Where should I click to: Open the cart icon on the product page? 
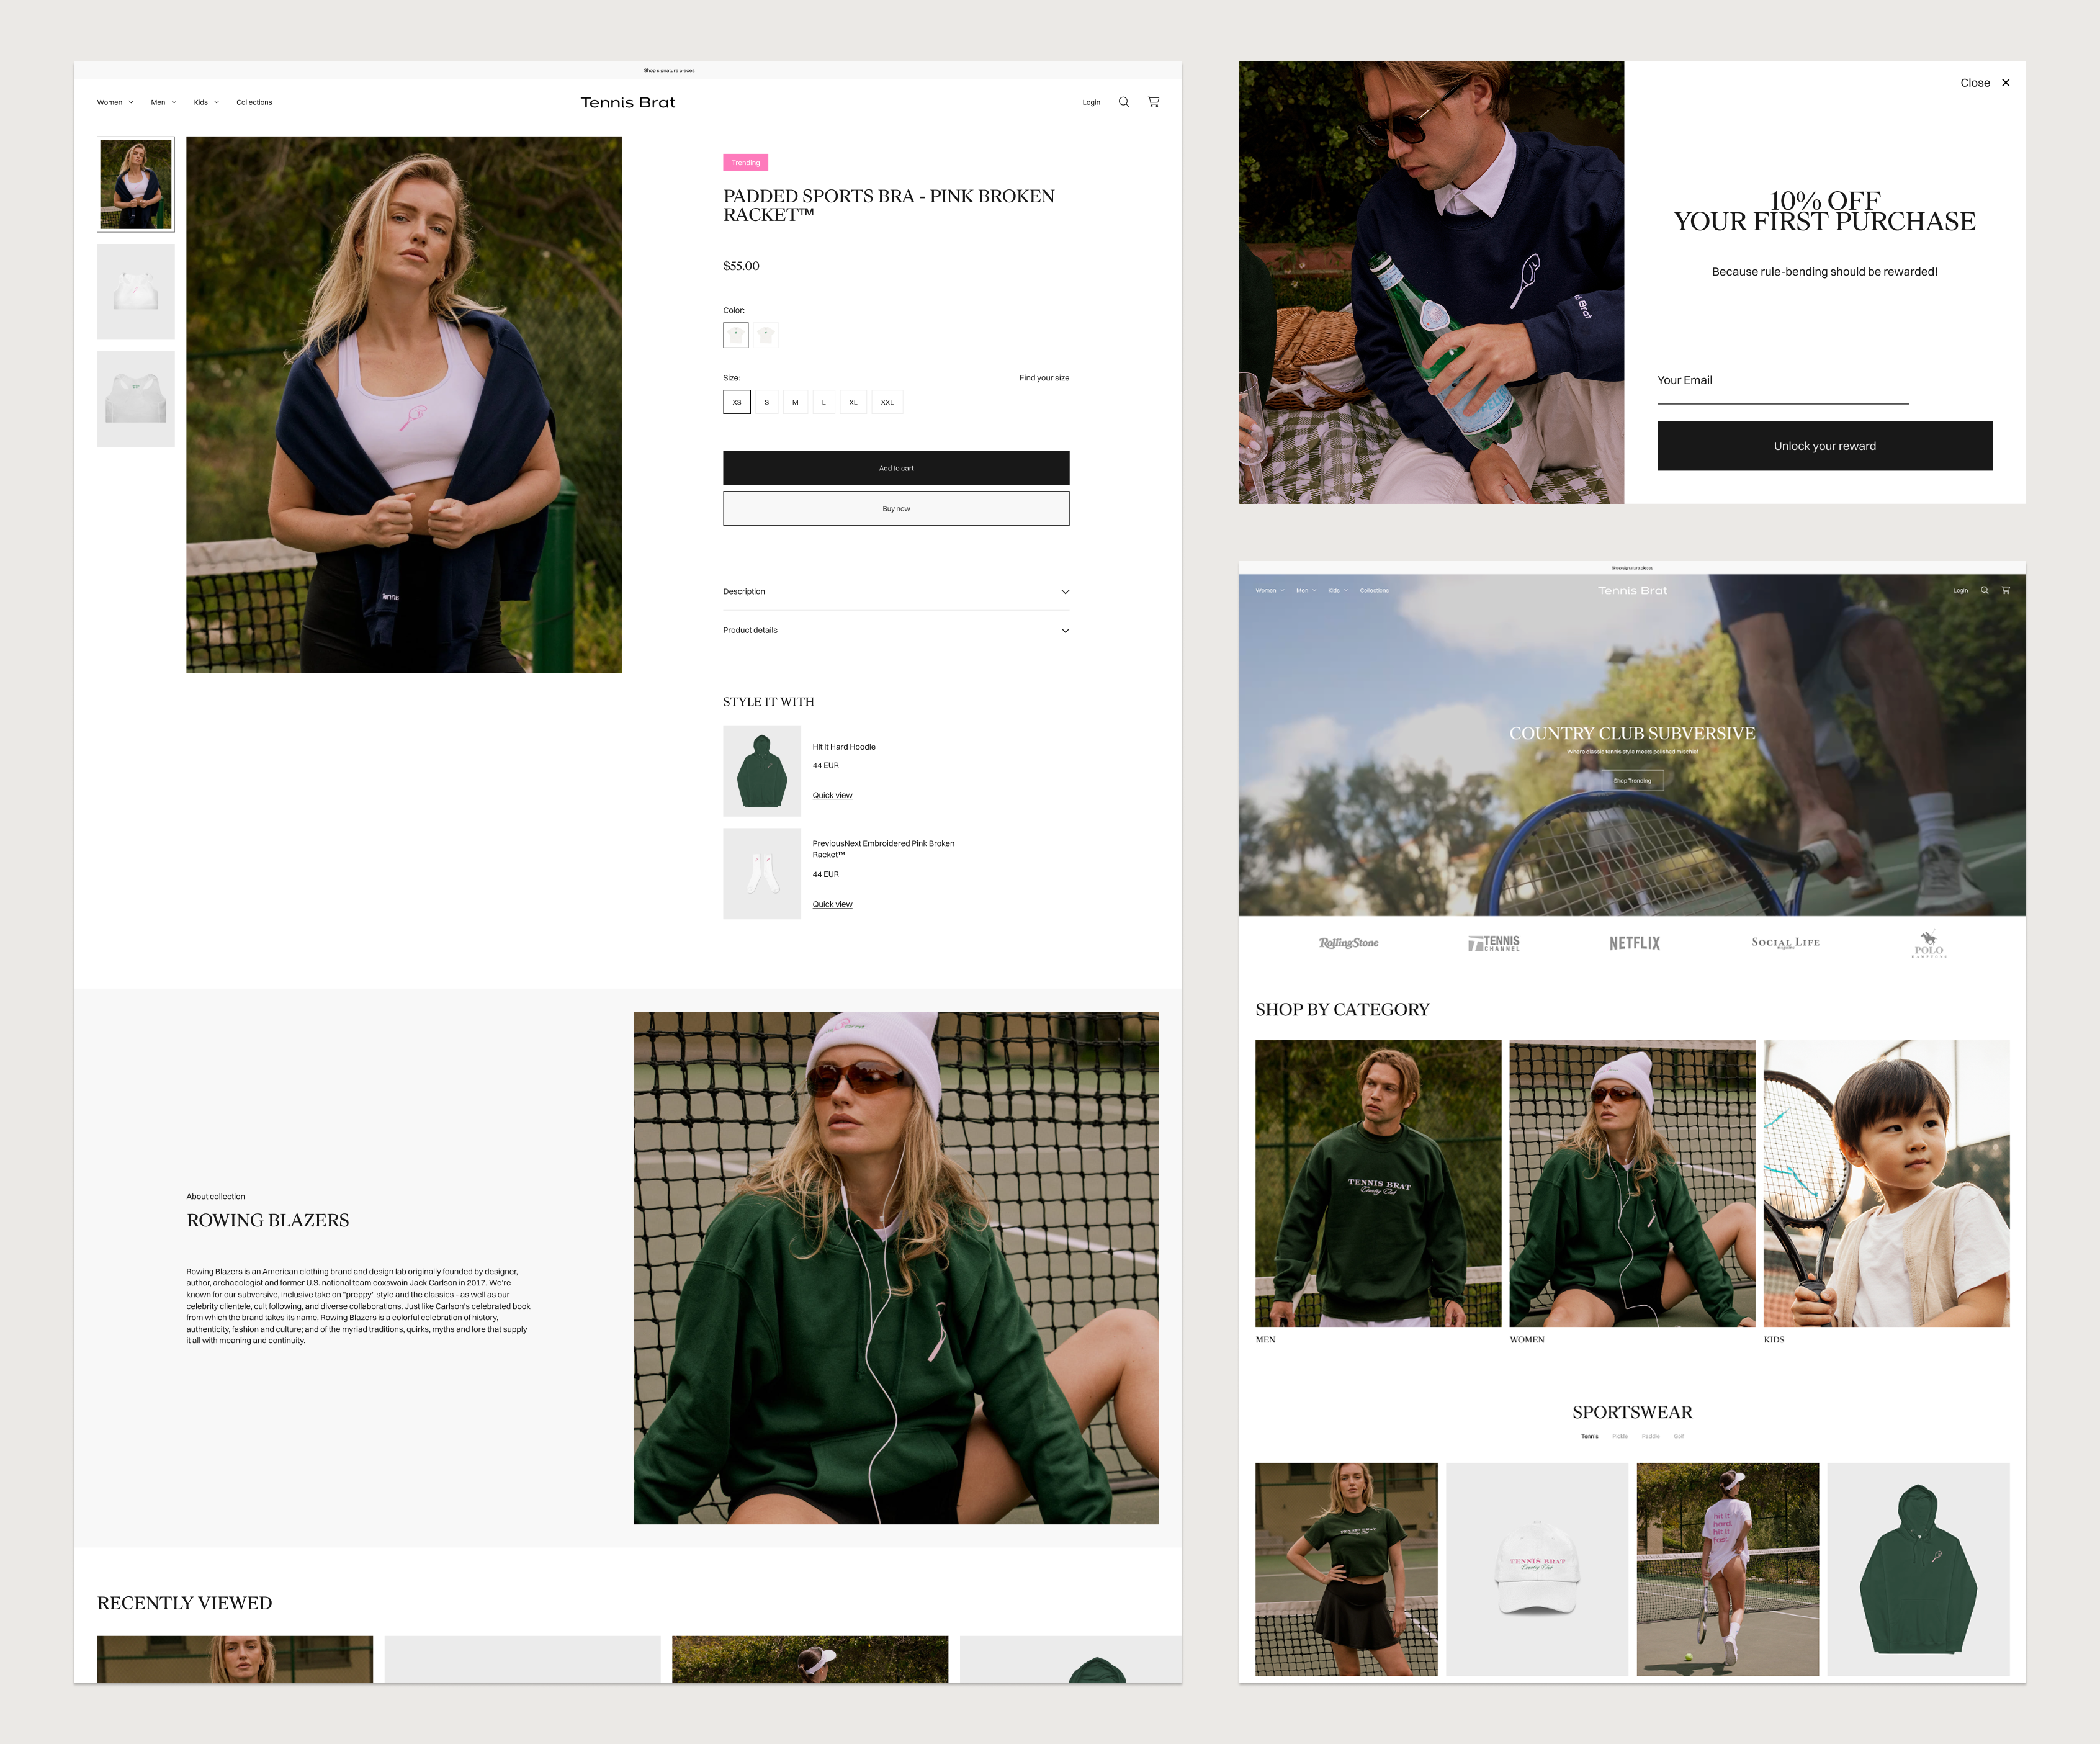pyautogui.click(x=1153, y=102)
